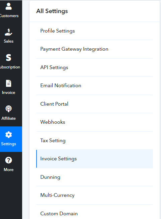Click the All Settings heading
The image size is (161, 219).
tap(52, 11)
